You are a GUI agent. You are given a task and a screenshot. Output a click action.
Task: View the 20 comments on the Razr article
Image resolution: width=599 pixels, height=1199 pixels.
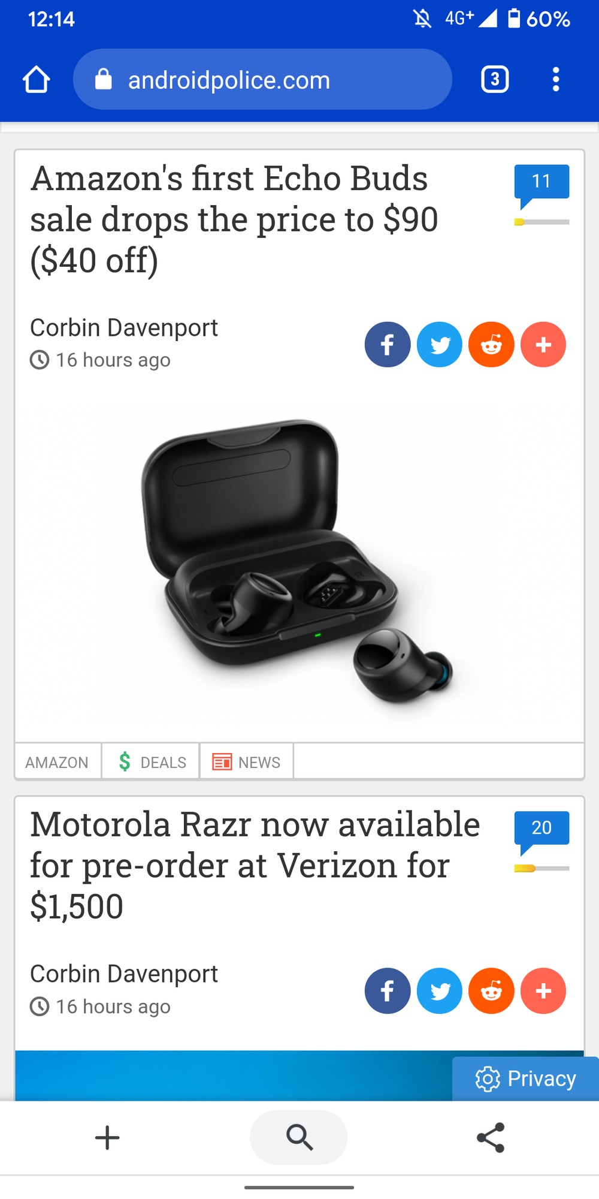click(x=541, y=833)
